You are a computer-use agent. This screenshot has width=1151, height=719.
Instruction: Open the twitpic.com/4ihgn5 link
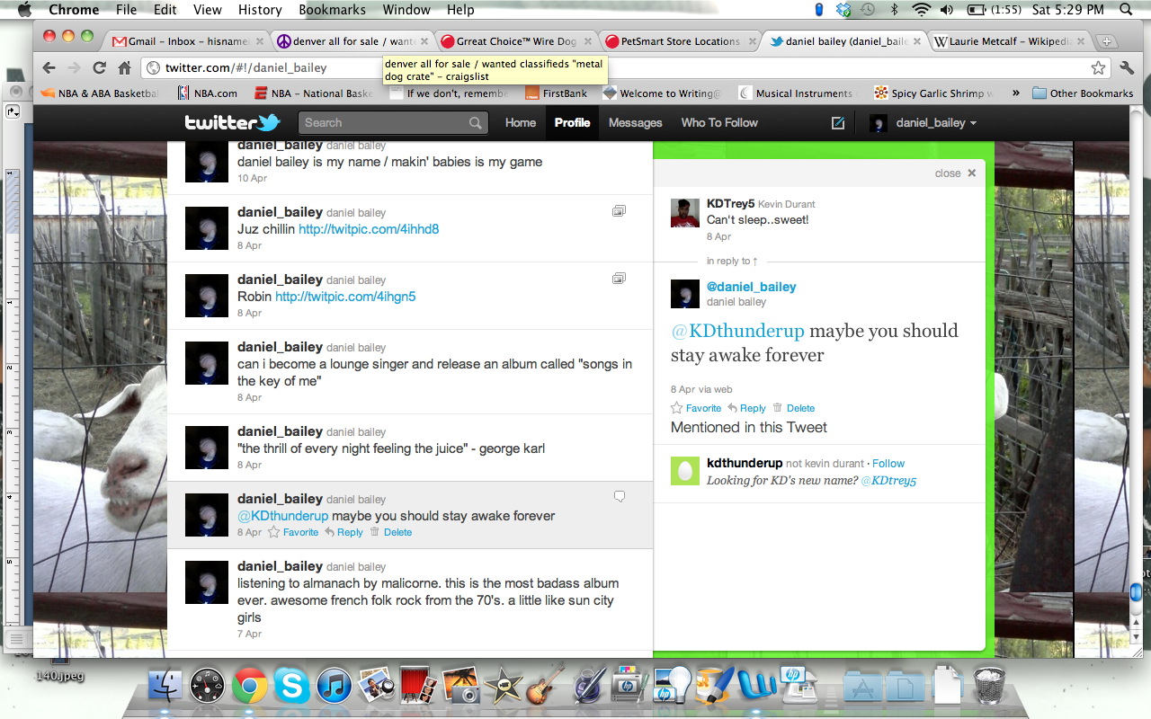[345, 297]
